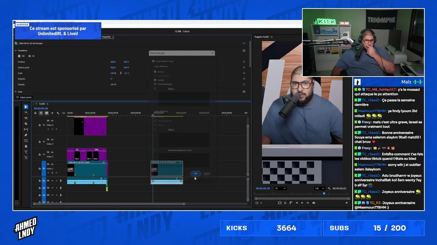Select the FLASH sequence tab
The height and width of the screenshot is (245, 437).
point(42,104)
